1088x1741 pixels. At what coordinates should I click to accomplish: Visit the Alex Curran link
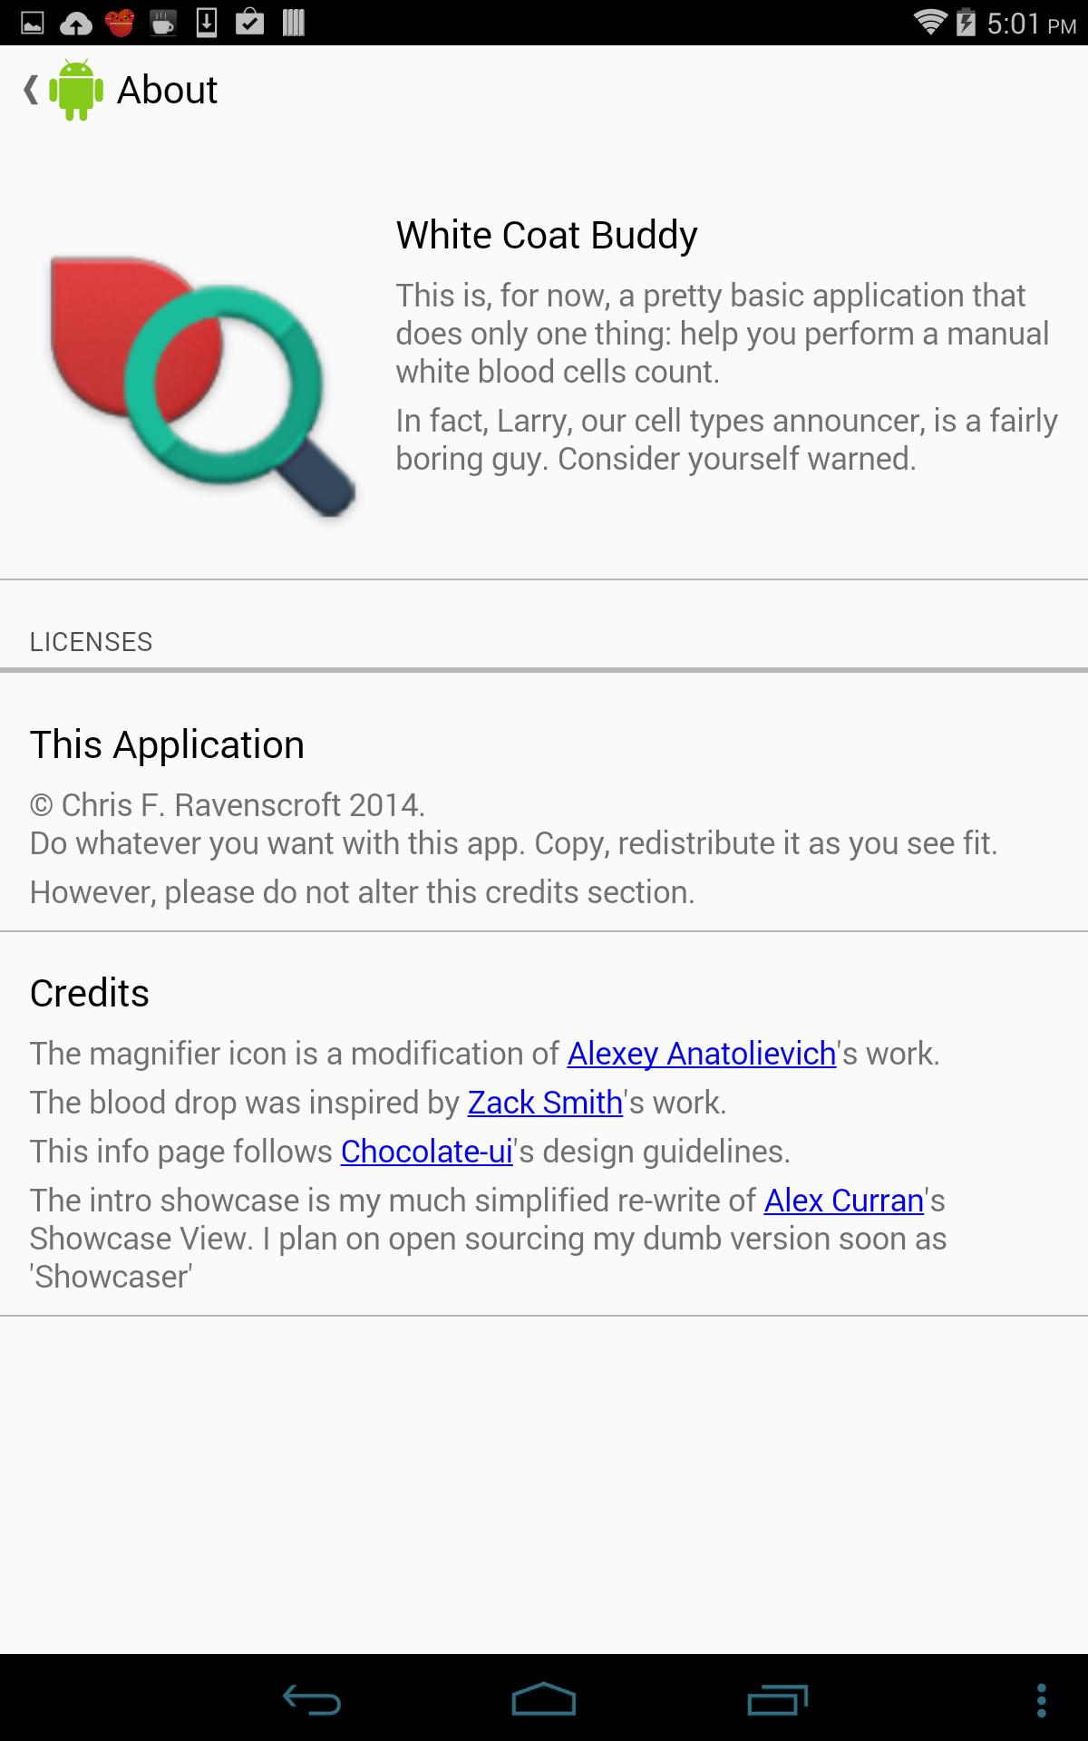(843, 1201)
